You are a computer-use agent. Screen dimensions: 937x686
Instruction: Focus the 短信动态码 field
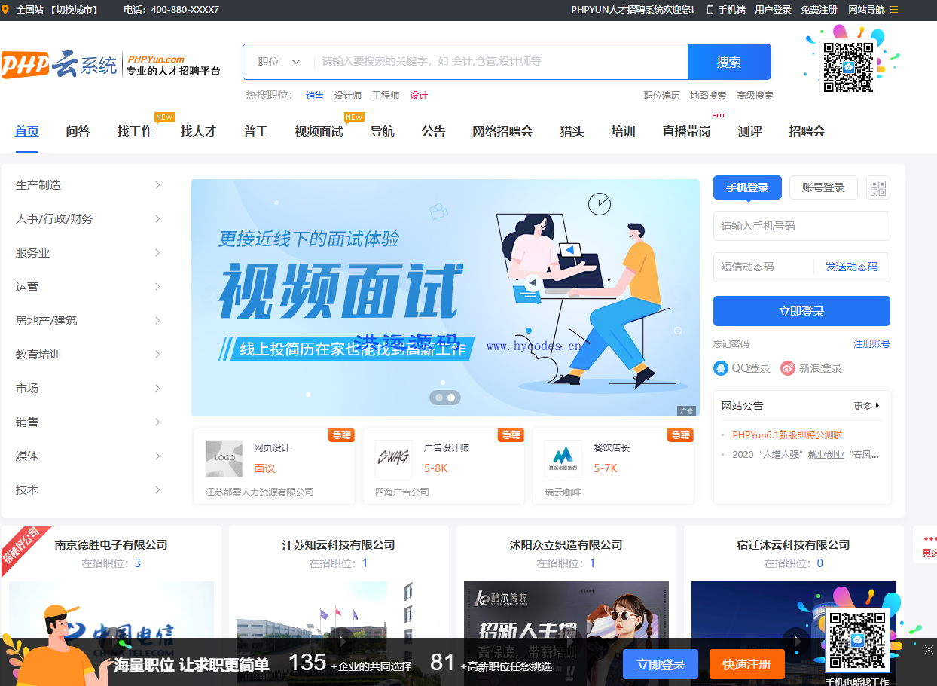click(763, 267)
